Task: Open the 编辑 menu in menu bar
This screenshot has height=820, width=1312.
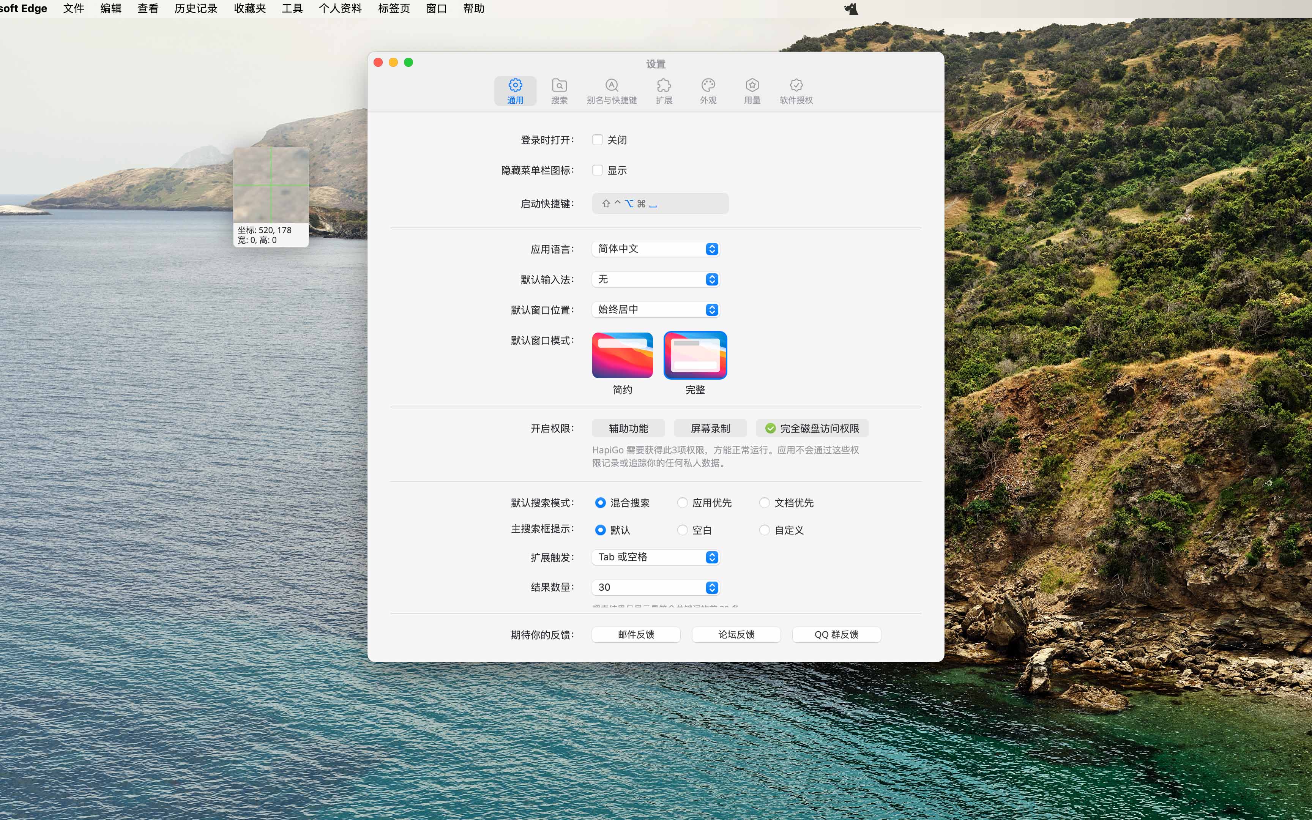Action: 111,9
